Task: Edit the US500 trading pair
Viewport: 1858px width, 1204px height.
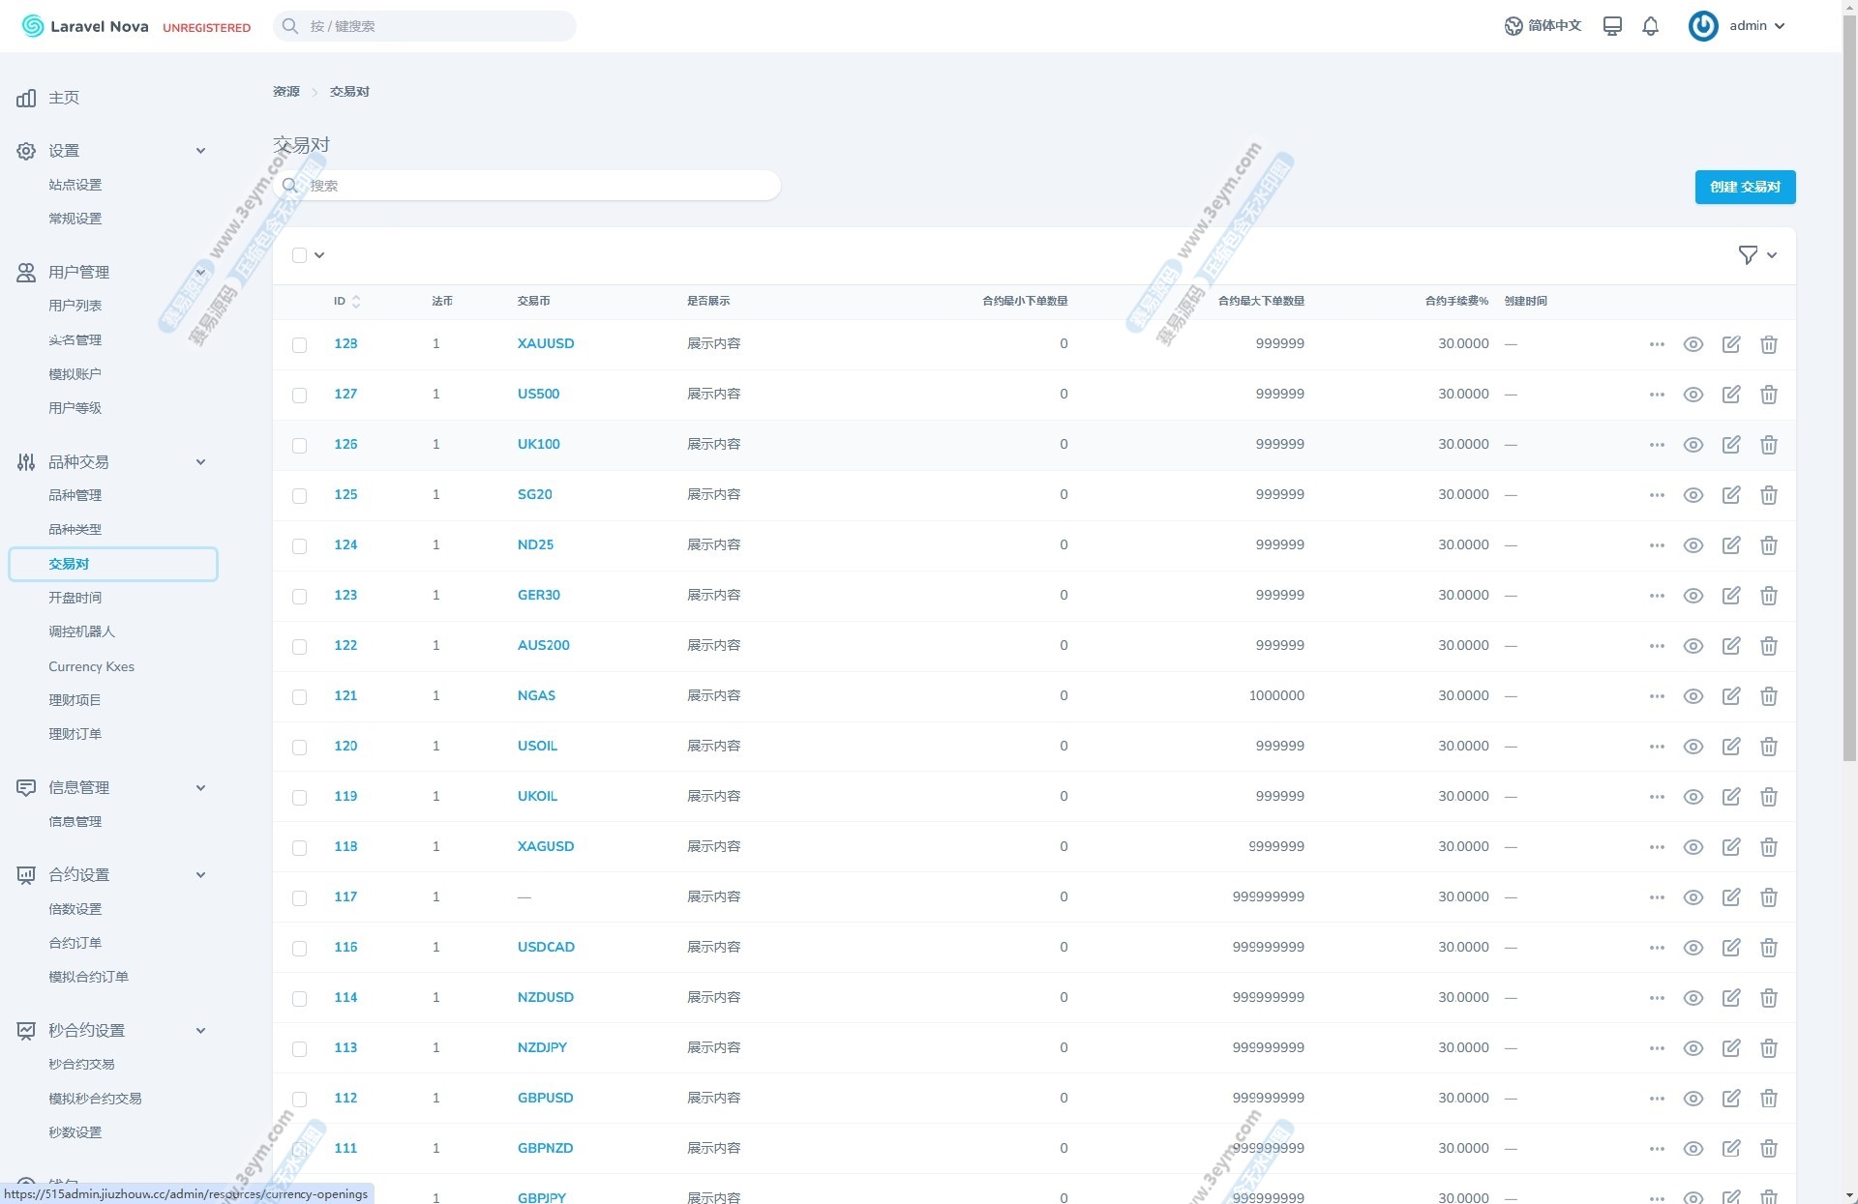Action: point(1730,395)
